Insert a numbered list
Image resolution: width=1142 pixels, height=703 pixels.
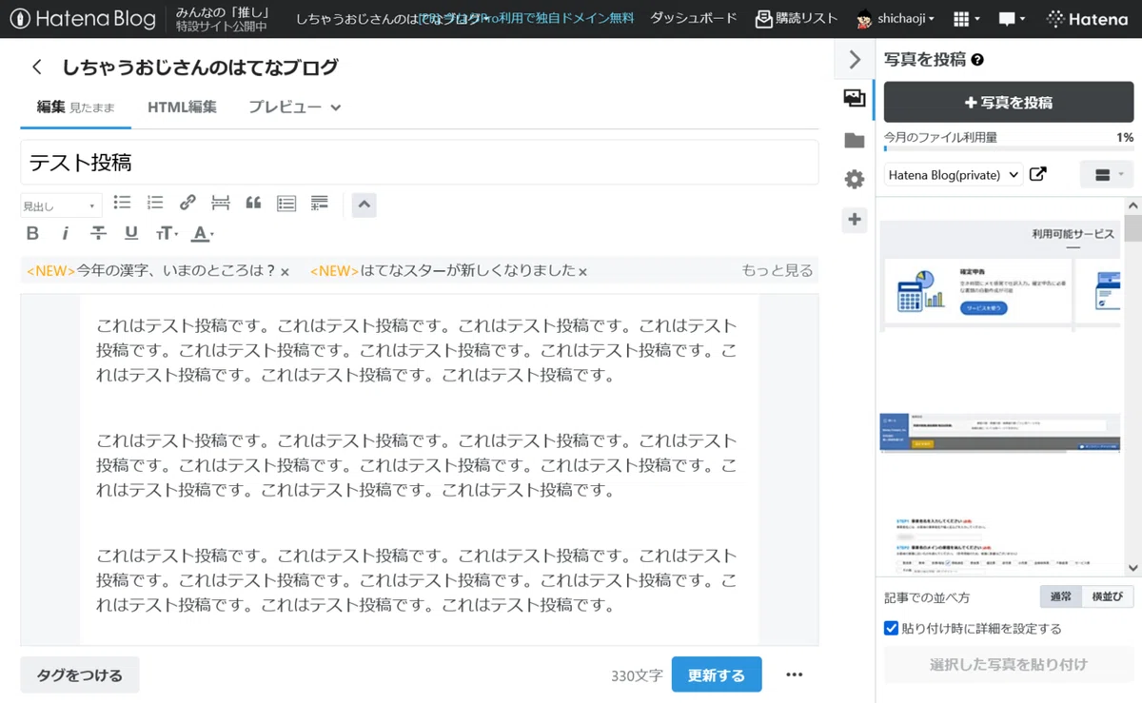pyautogui.click(x=155, y=203)
